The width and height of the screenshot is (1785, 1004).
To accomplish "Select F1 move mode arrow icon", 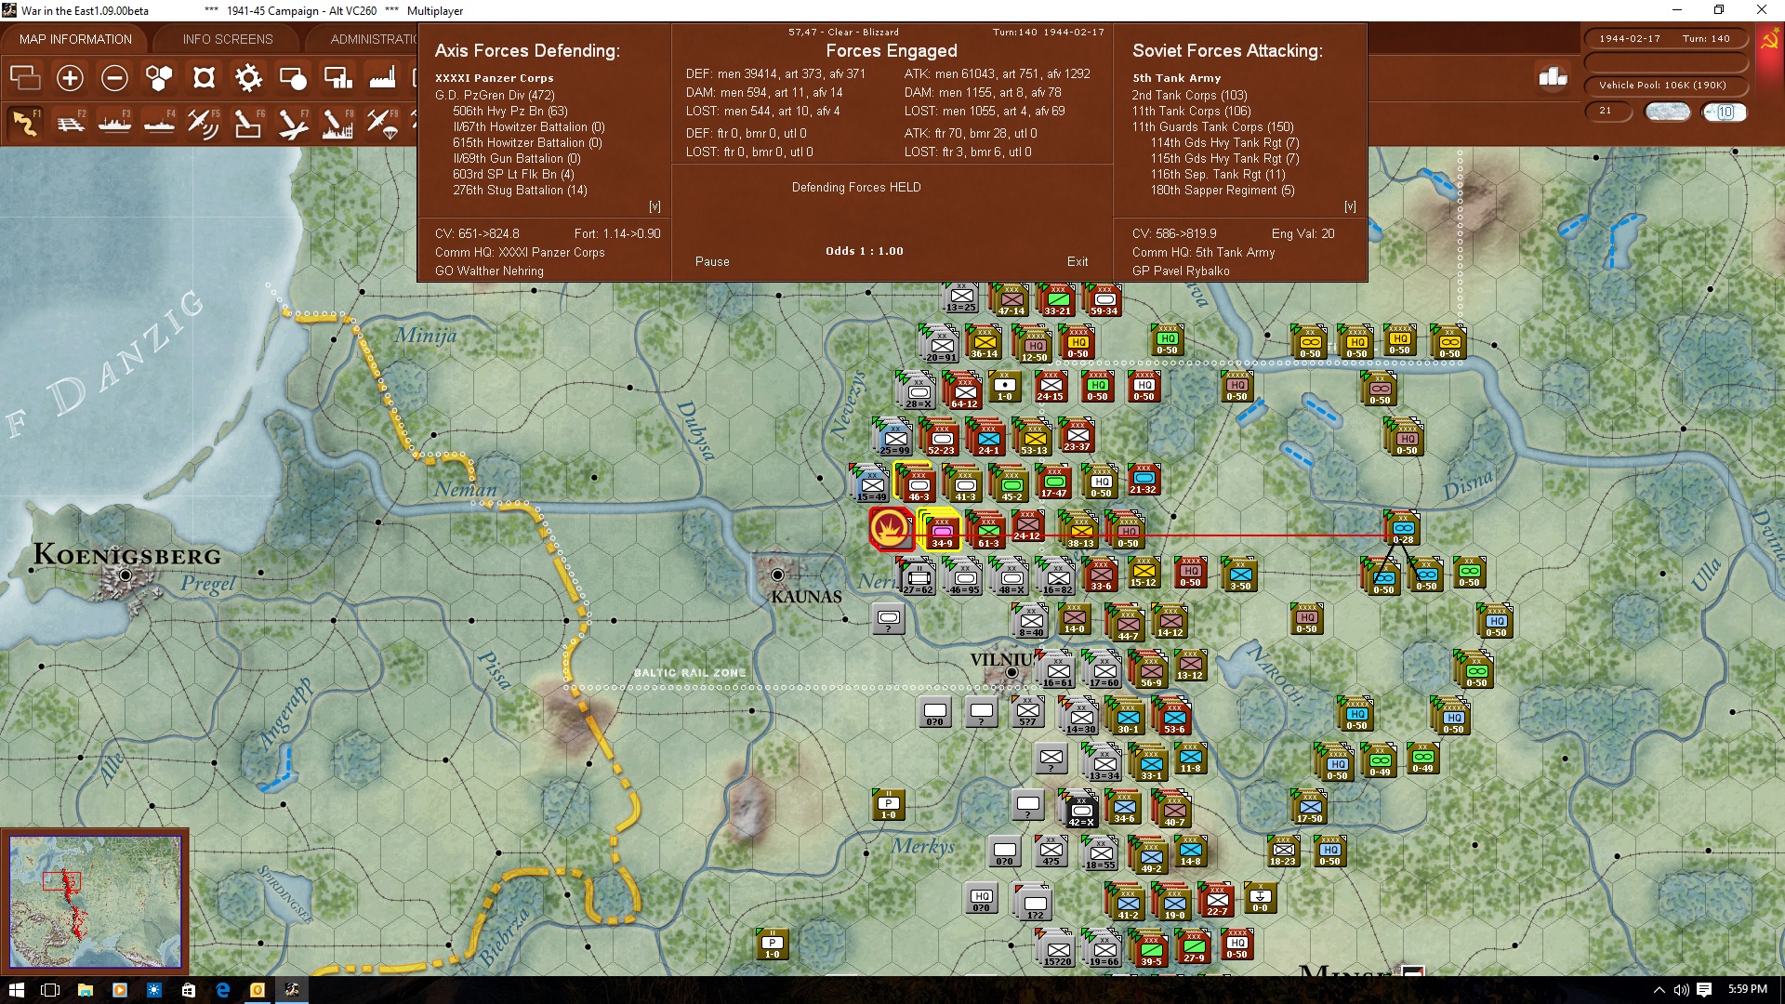I will tap(25, 123).
